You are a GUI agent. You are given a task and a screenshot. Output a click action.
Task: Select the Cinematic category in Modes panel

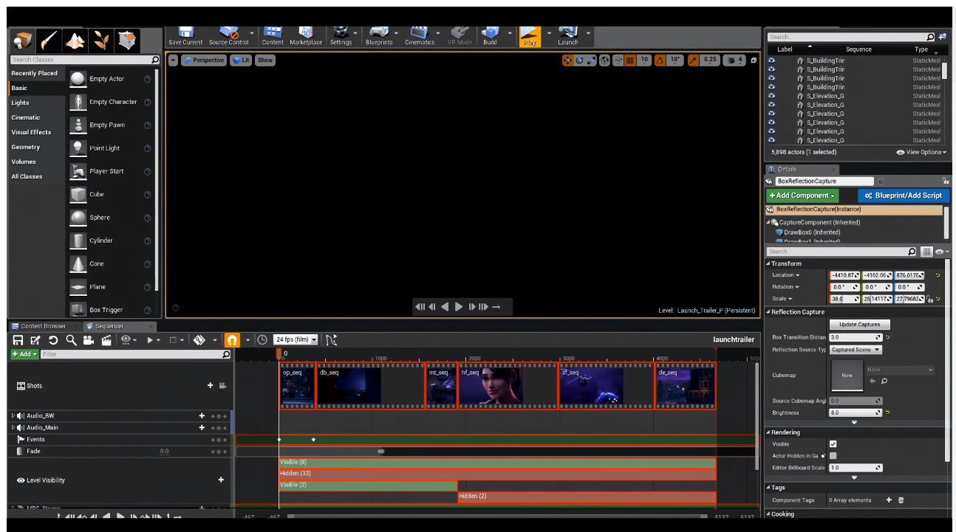(x=26, y=117)
